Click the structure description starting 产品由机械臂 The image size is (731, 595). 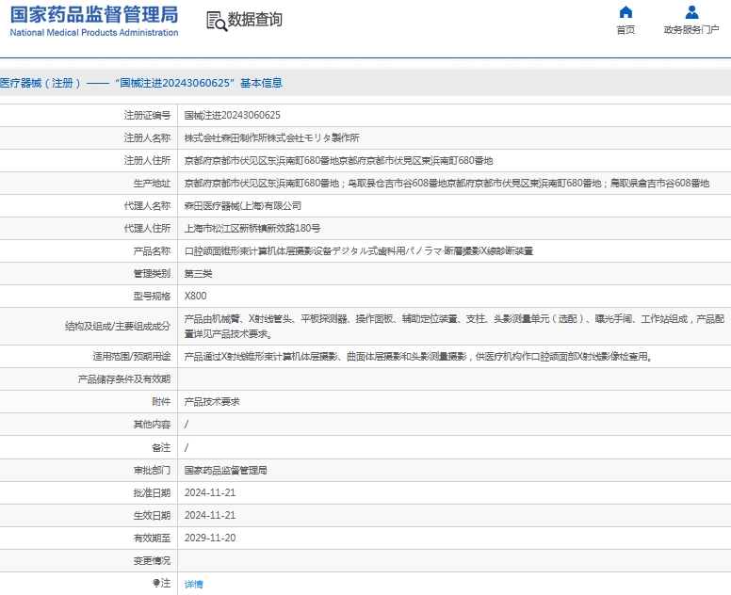click(x=454, y=326)
